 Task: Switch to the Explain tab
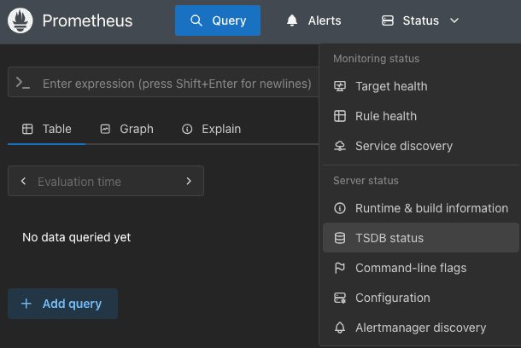click(211, 129)
